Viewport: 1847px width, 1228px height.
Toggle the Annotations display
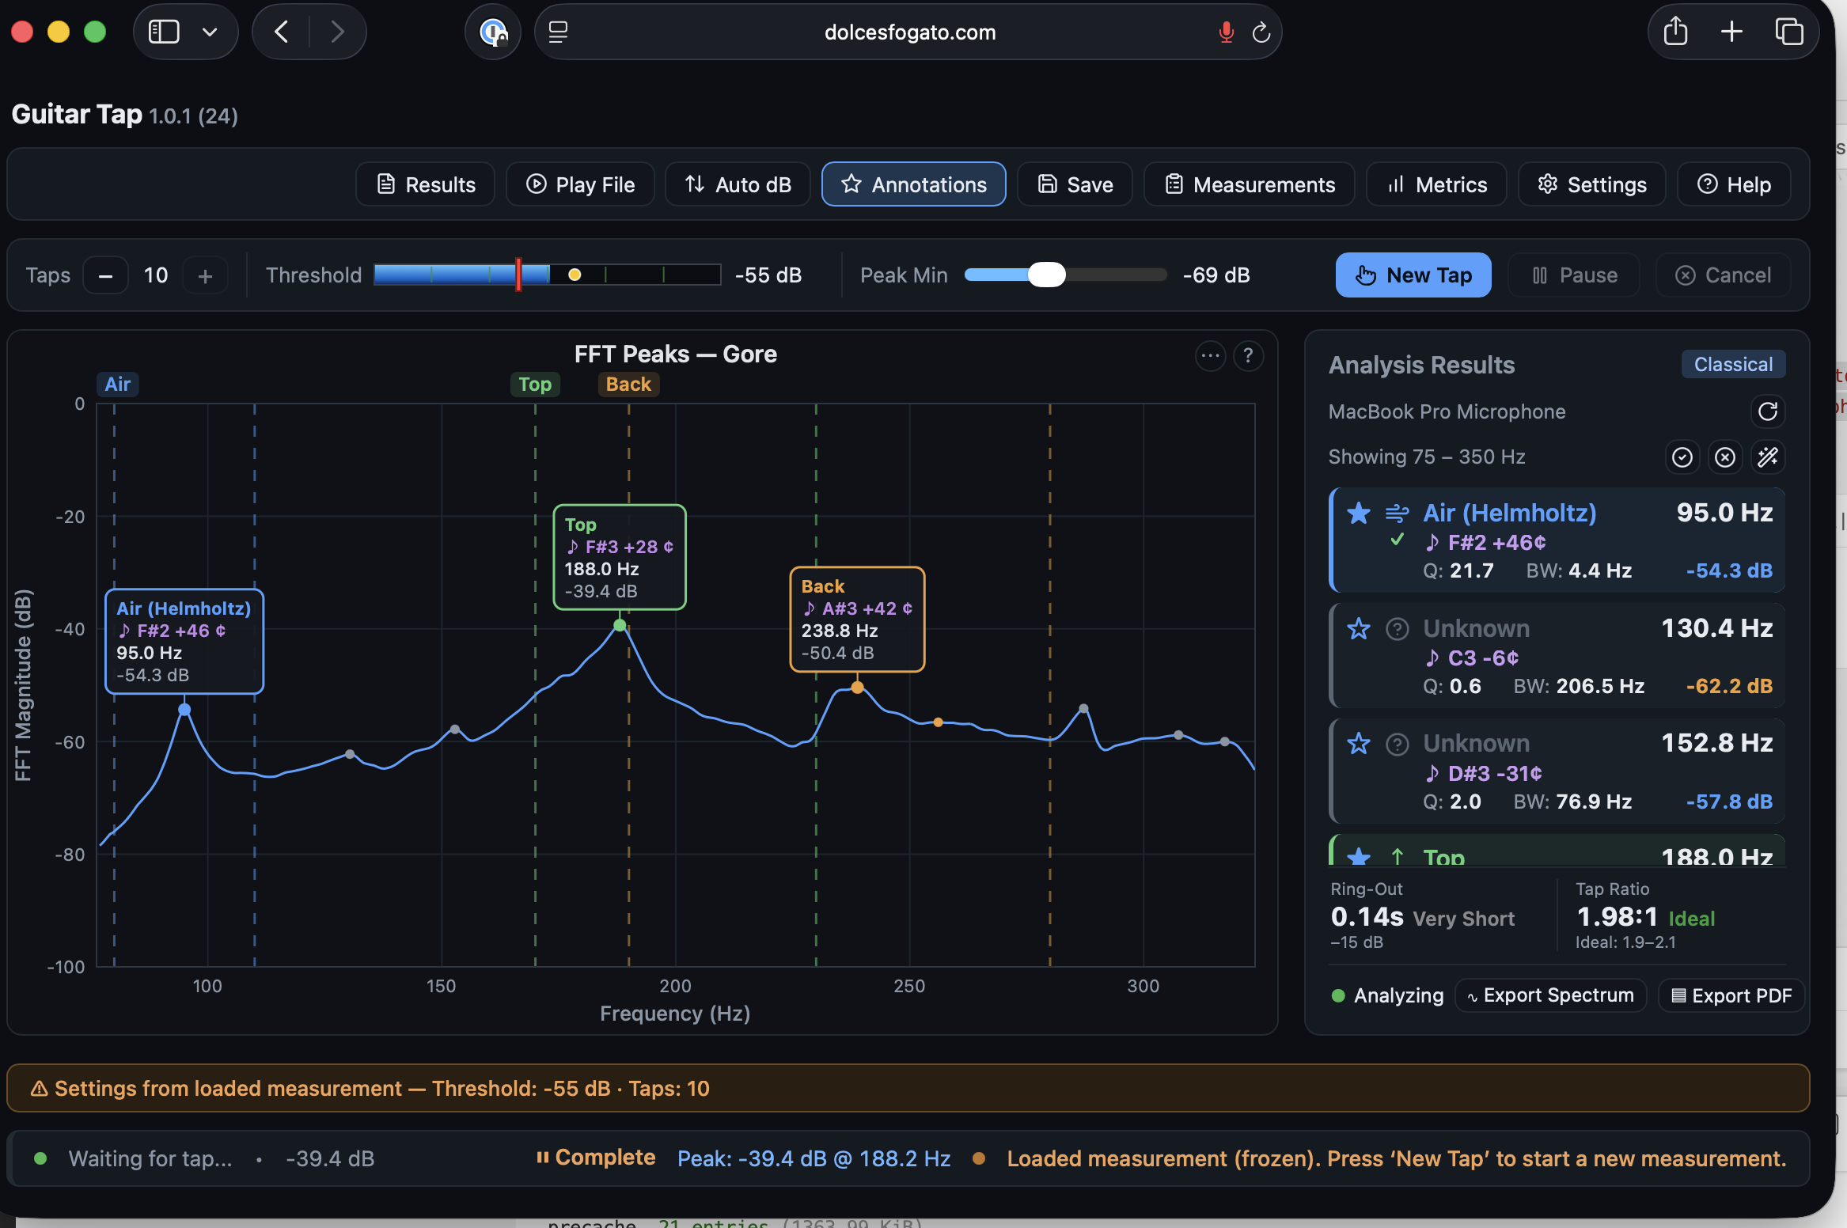point(914,184)
